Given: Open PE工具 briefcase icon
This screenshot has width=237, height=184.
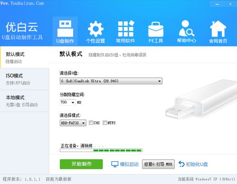Looking at the screenshot, I should 156,29.
